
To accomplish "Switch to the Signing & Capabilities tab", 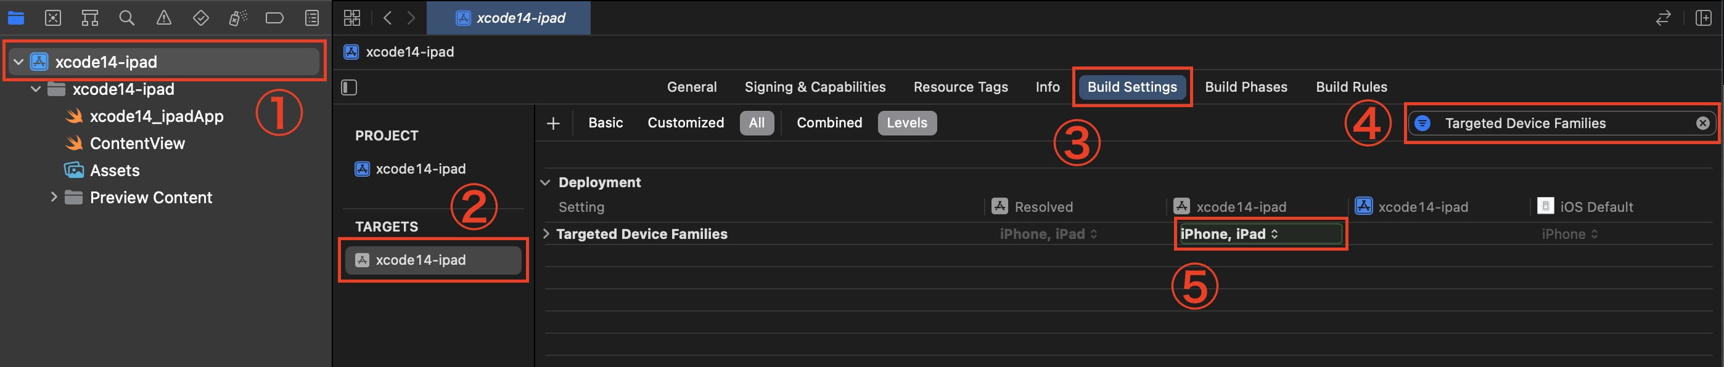I will pos(815,87).
